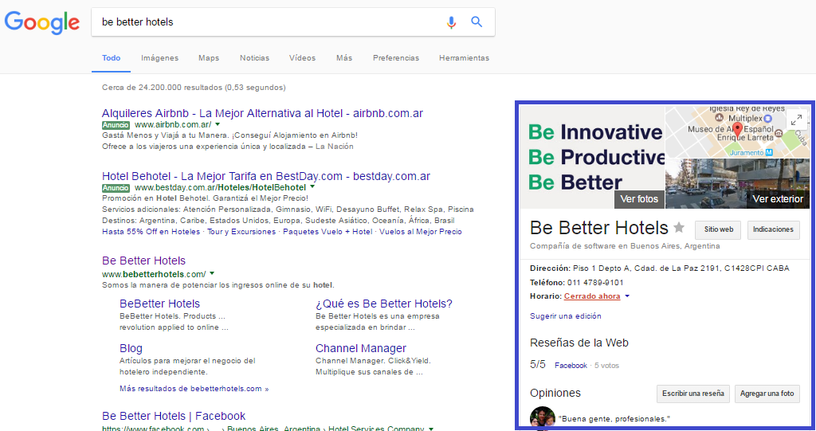This screenshot has height=431, width=816.
Task: Click the Be Better Hotels panel title
Action: point(599,228)
